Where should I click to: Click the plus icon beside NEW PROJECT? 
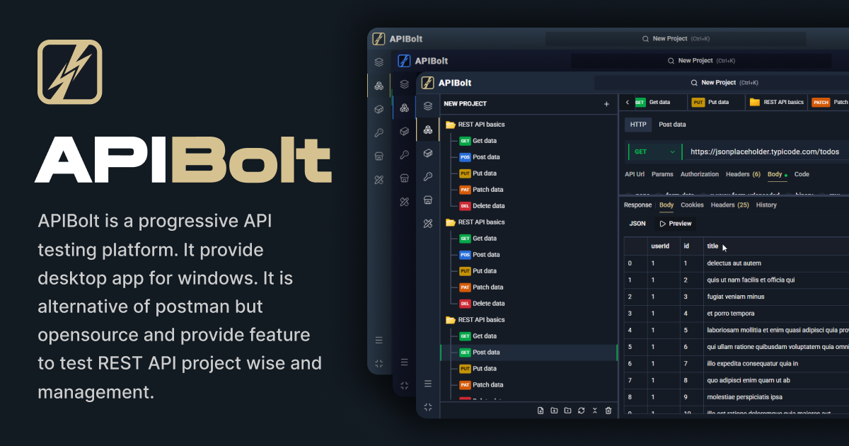pos(606,104)
